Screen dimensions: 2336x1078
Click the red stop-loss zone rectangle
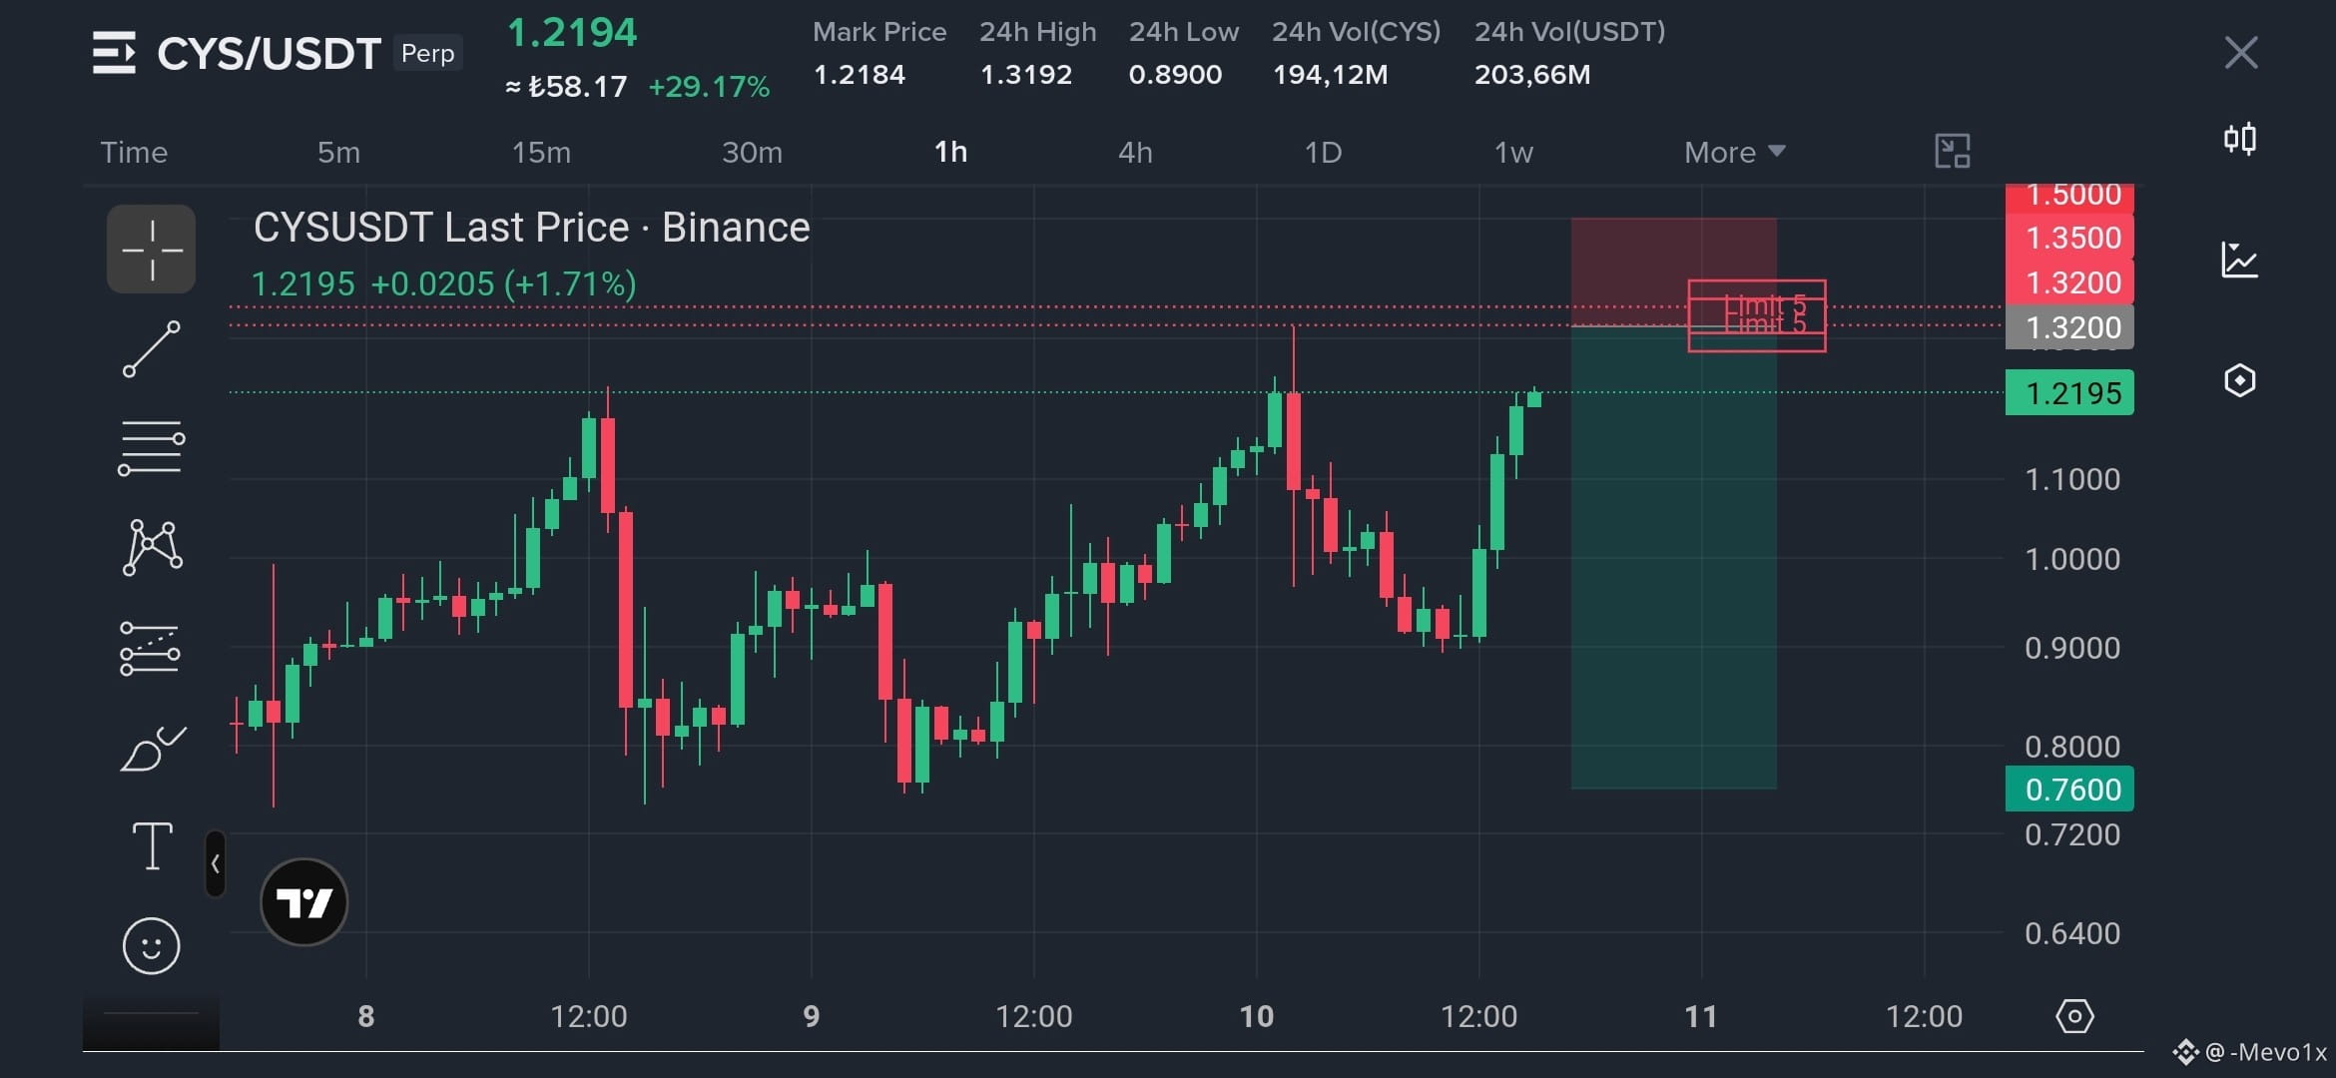(1674, 271)
